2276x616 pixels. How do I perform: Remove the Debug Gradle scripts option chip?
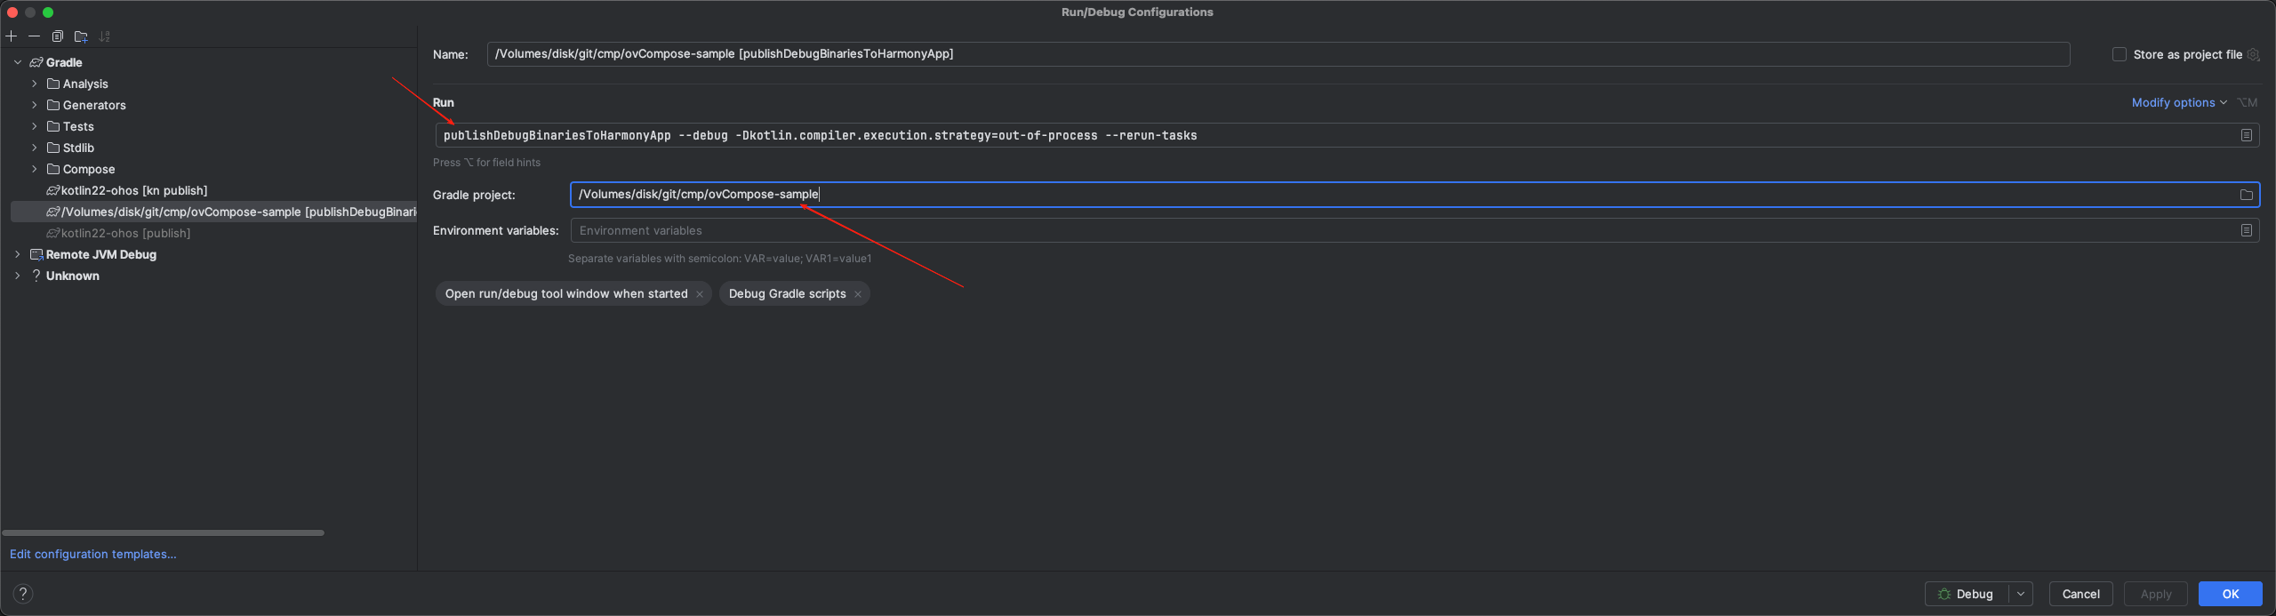point(858,294)
